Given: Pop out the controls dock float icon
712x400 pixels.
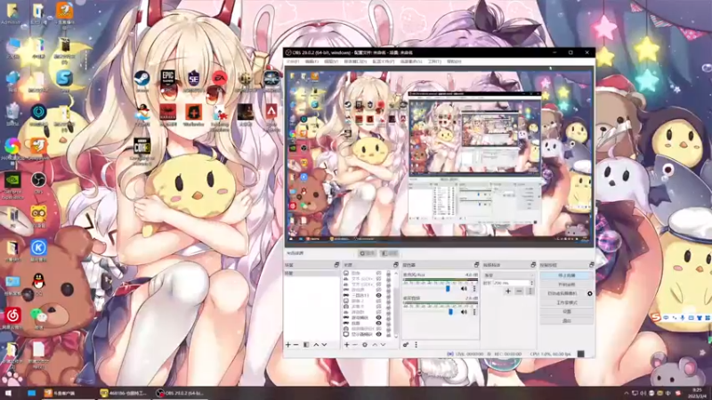Looking at the screenshot, I should [x=591, y=264].
